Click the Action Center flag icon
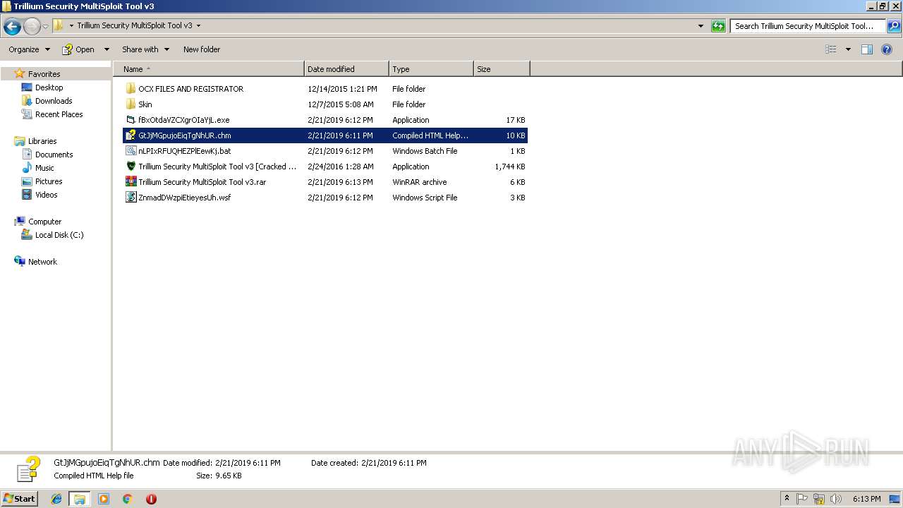This screenshot has width=903, height=508. click(802, 499)
